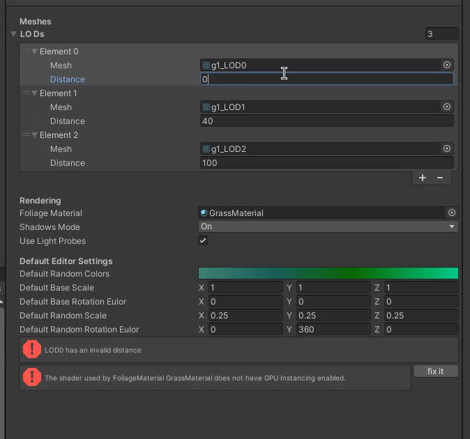Click drag handle of Element 0
The height and width of the screenshot is (439, 470).
coord(26,51)
